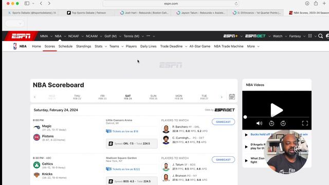Click J. Tatum player headshot
Viewport: 329px width, 185px height.
(166, 166)
